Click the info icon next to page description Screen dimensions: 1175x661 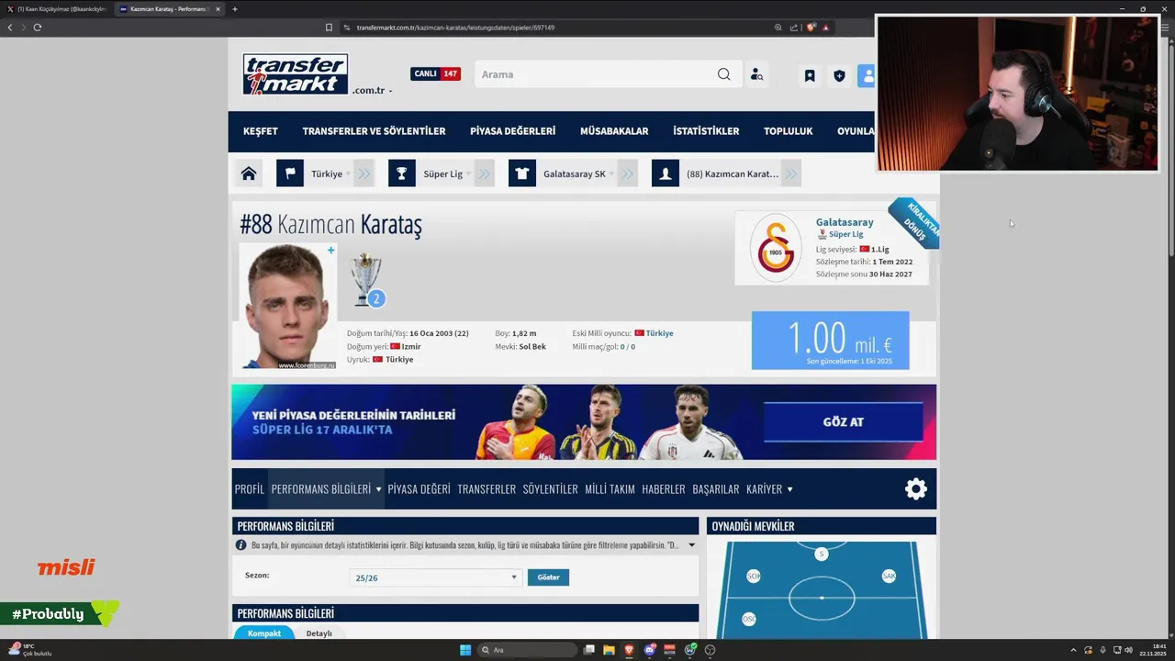click(241, 545)
